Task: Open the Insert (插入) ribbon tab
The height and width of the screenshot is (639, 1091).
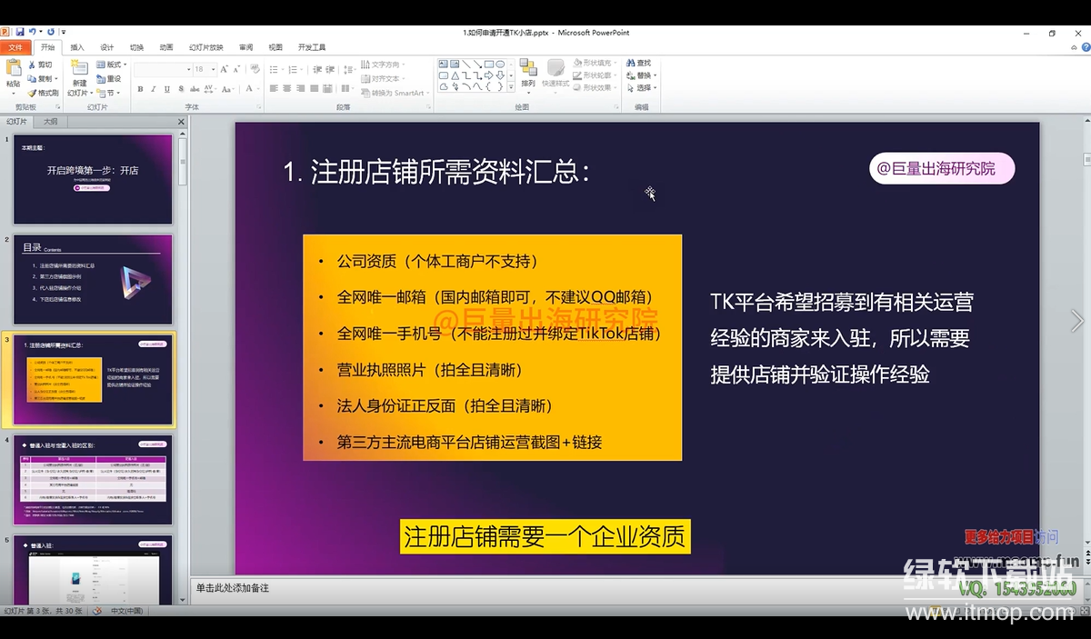Action: 77,47
